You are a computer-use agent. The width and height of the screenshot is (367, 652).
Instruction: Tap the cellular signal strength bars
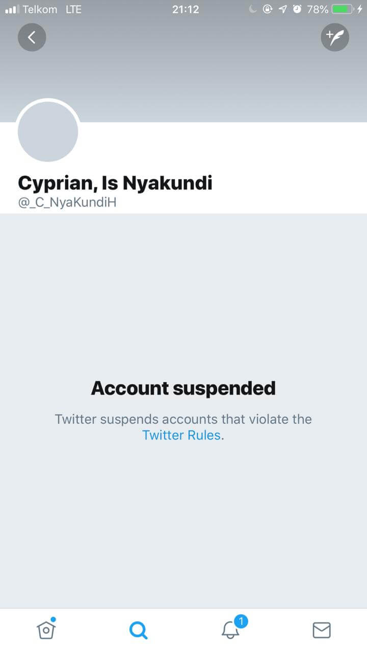(x=11, y=9)
